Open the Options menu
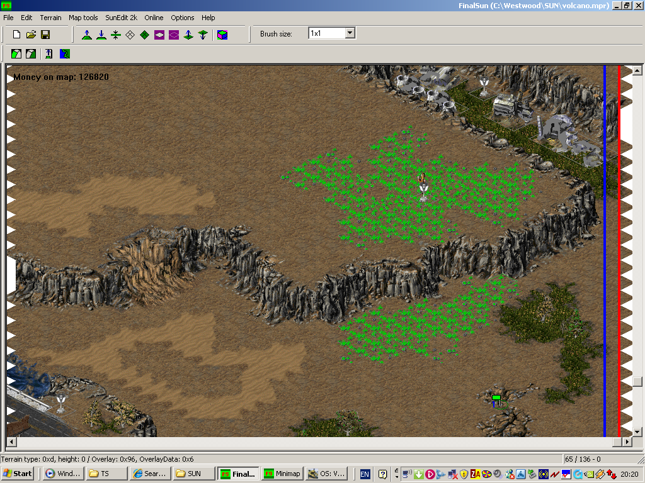The image size is (645, 483). click(x=182, y=18)
